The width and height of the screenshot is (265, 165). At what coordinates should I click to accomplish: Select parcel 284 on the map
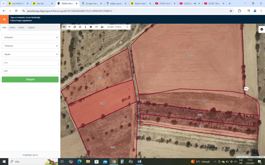click(x=201, y=126)
